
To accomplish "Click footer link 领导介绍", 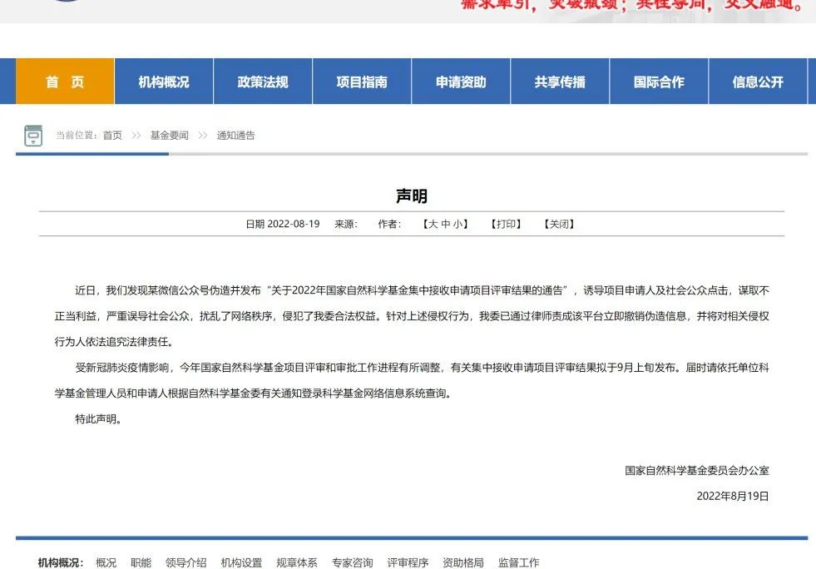I will tap(185, 563).
